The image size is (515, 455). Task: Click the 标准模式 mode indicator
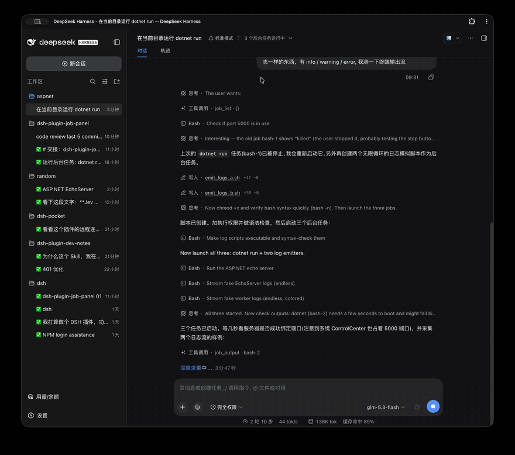(221, 38)
